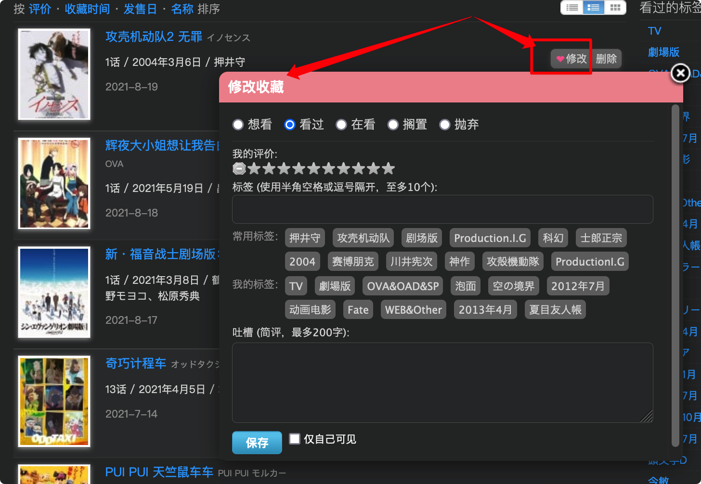Rate with the fifth star

click(x=314, y=168)
